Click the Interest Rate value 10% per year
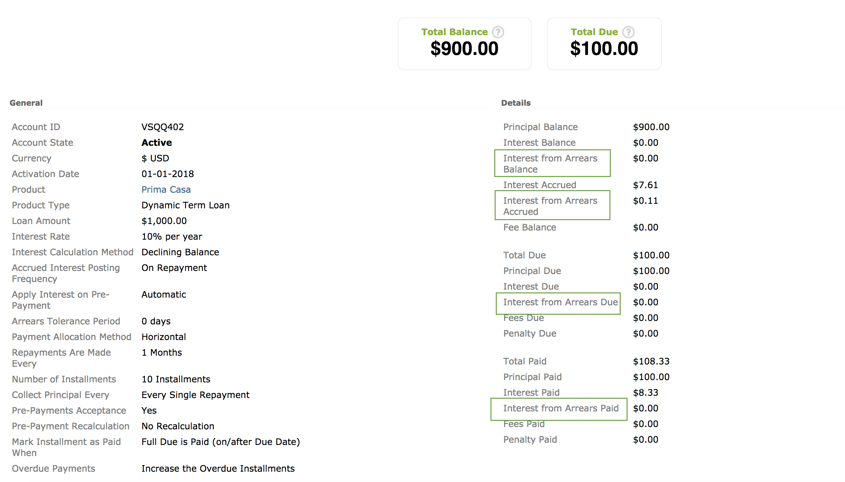This screenshot has height=482, width=845. click(x=172, y=236)
